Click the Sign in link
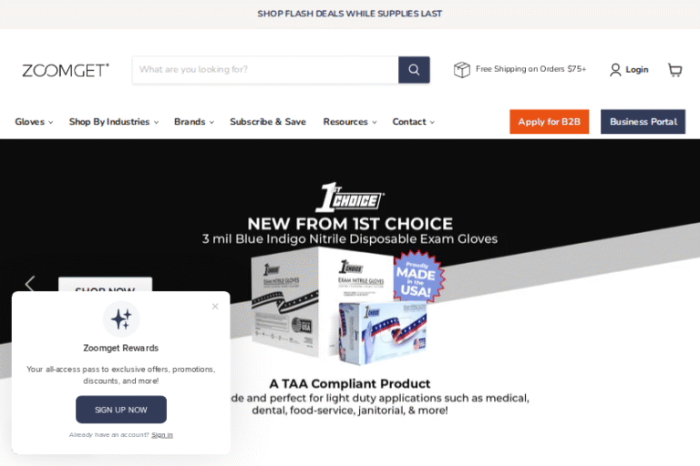The height and width of the screenshot is (466, 700). 162,435
